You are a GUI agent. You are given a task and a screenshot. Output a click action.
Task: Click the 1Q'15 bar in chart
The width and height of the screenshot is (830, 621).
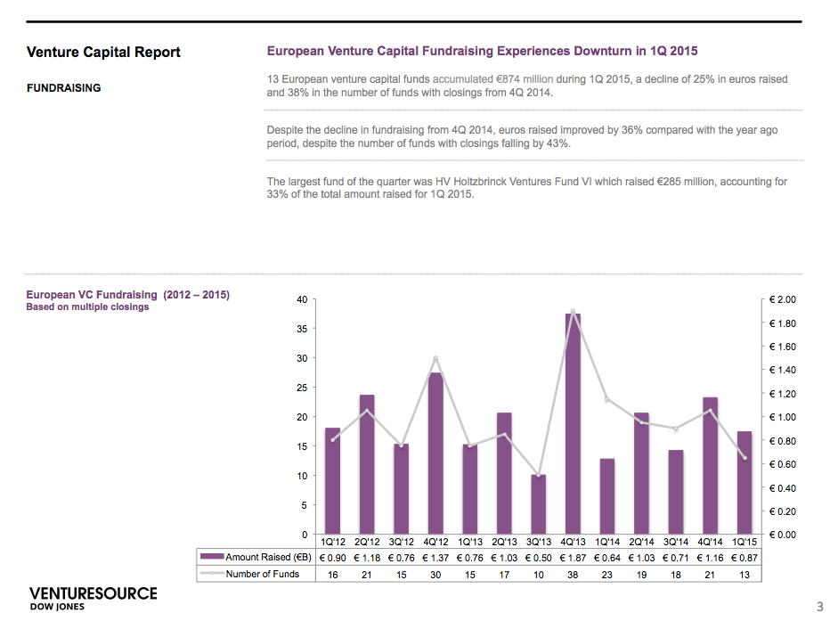click(x=745, y=483)
